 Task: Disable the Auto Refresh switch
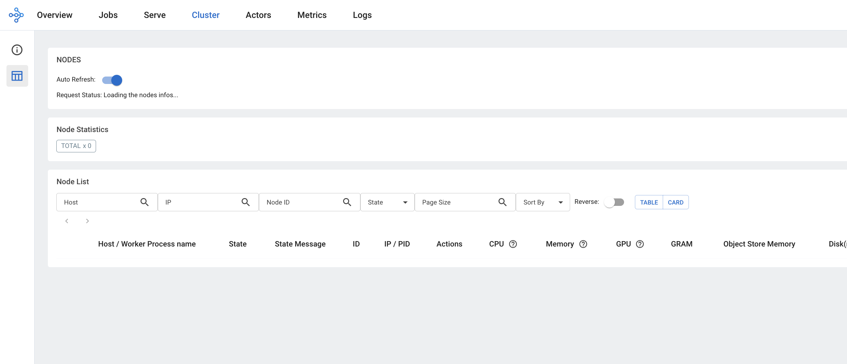point(112,80)
